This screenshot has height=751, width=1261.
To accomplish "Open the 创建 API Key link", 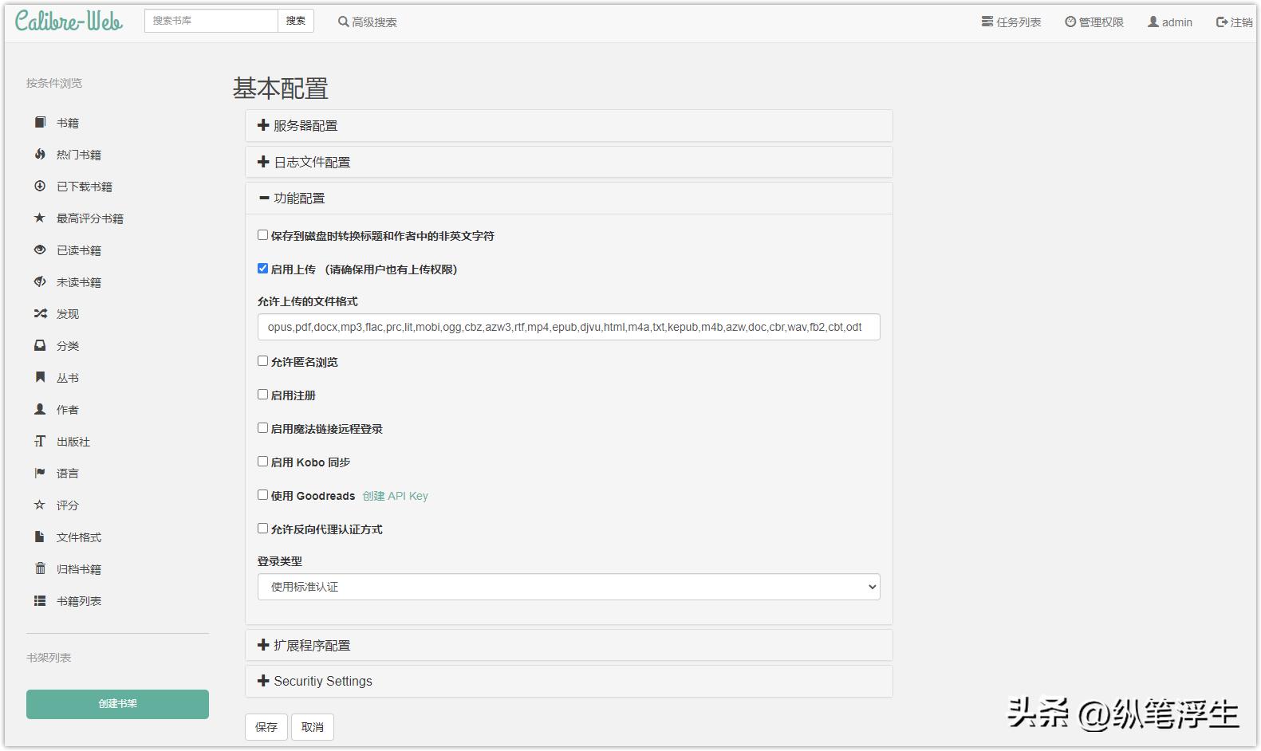I will pyautogui.click(x=396, y=496).
